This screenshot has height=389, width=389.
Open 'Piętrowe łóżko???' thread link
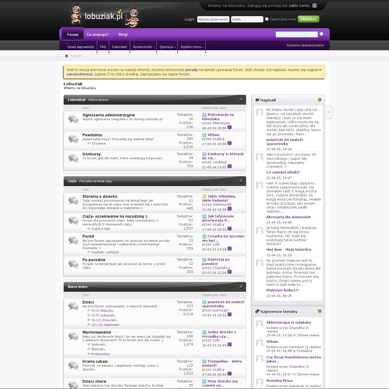coord(283,290)
